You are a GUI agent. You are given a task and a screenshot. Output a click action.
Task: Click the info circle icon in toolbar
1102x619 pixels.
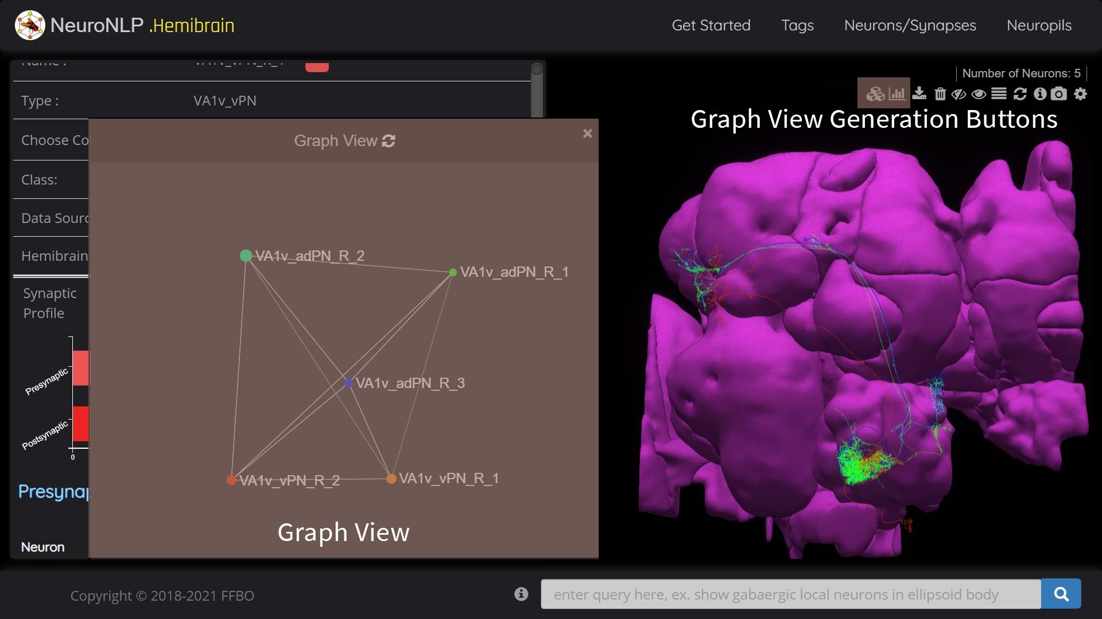tap(1039, 94)
